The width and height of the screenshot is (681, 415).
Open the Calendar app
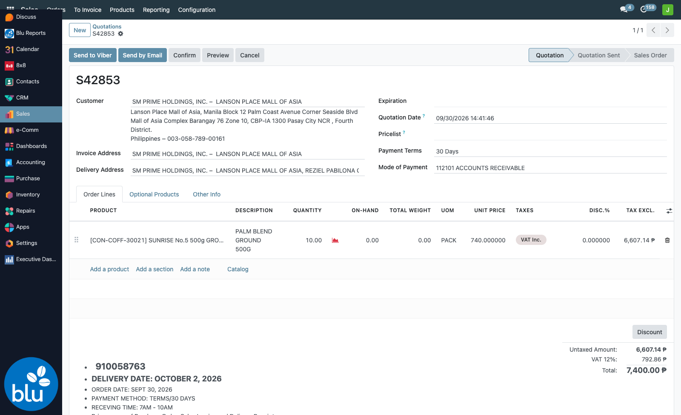tap(31, 49)
